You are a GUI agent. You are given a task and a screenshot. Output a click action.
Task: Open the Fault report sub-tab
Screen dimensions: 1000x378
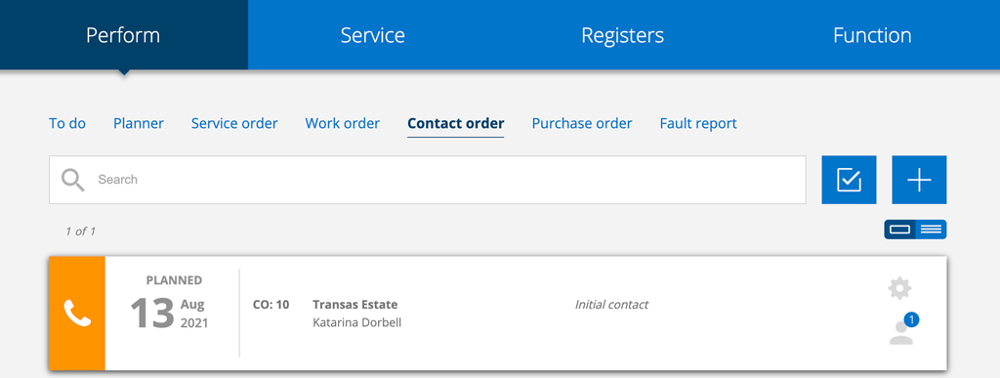[x=698, y=123]
